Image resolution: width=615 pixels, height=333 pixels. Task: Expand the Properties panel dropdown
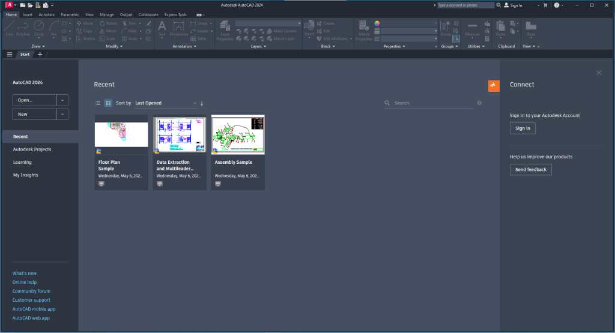point(394,46)
